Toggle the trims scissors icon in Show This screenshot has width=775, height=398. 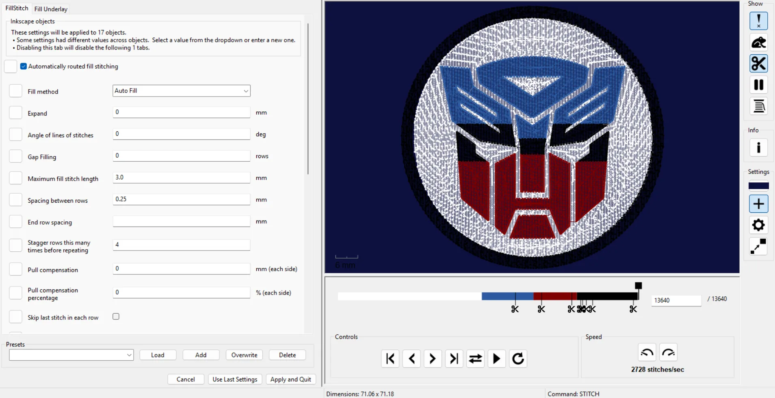point(758,64)
